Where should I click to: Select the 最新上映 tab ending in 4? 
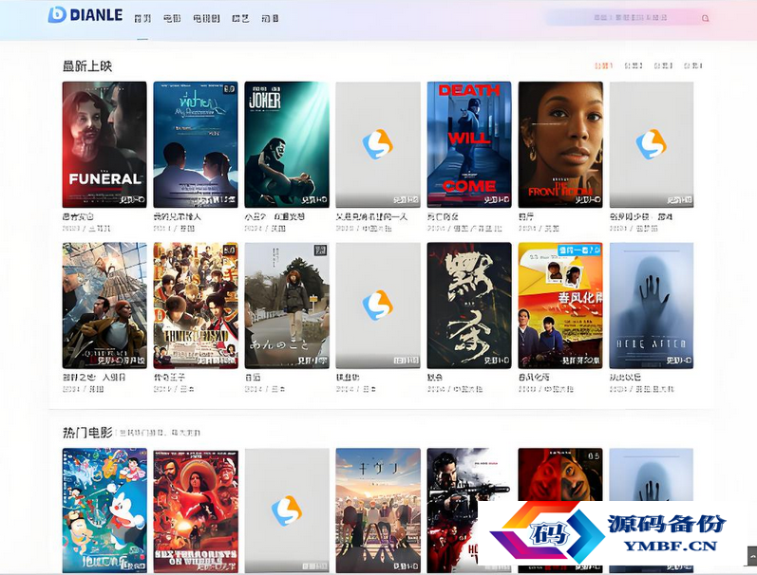click(692, 65)
